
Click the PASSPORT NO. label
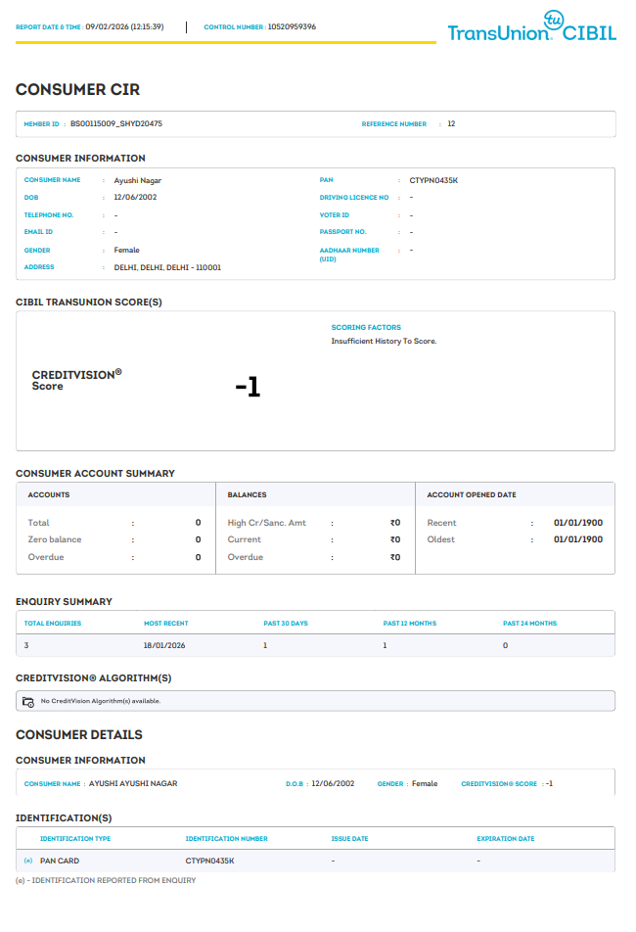pyautogui.click(x=342, y=232)
